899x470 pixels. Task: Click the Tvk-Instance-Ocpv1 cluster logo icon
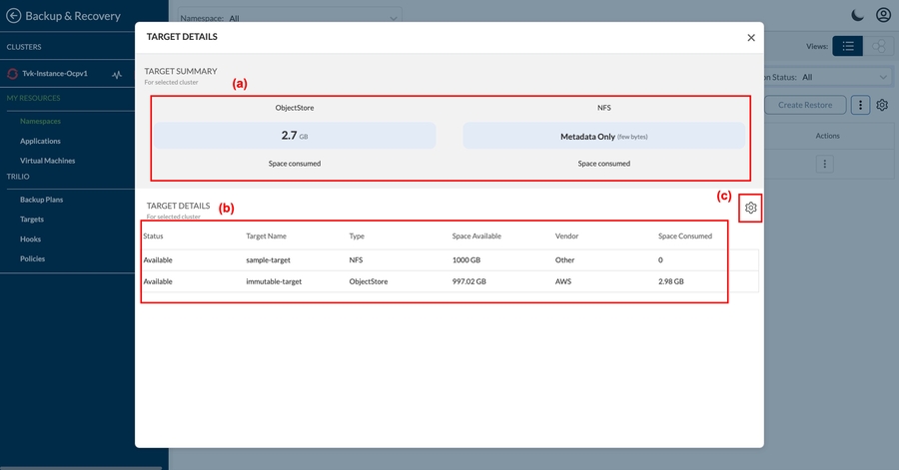click(x=13, y=74)
